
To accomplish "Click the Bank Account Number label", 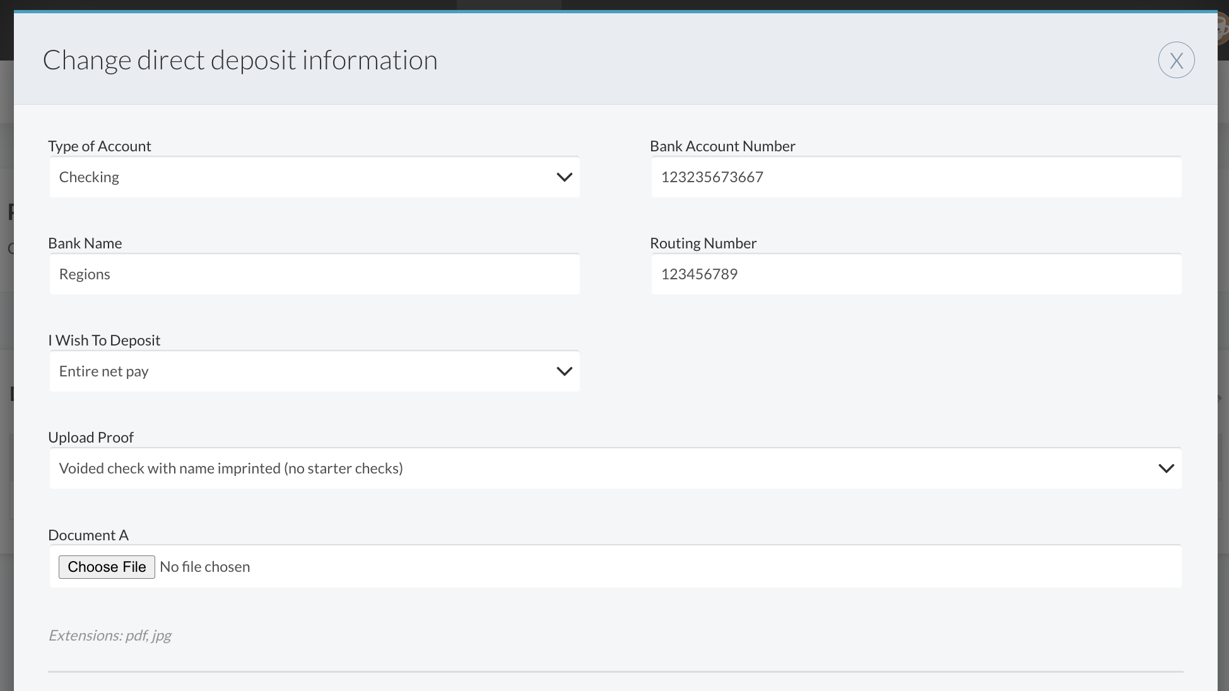I will [x=722, y=146].
